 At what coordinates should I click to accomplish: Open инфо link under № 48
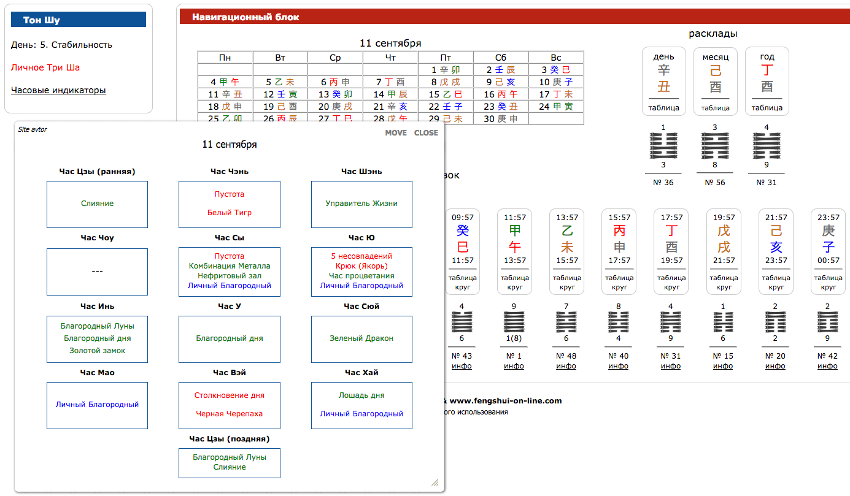click(566, 366)
